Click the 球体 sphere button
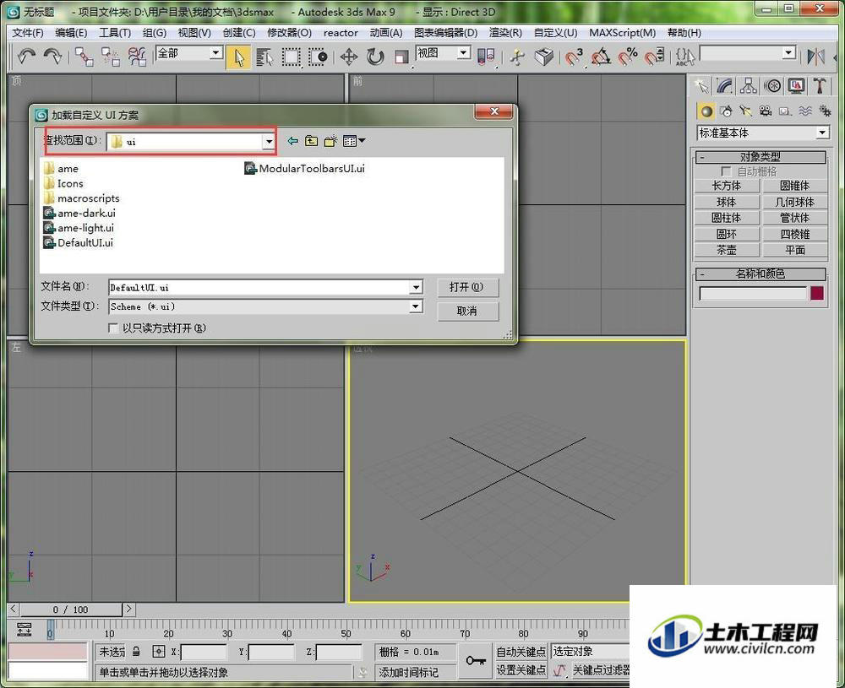The width and height of the screenshot is (845, 688). coord(727,203)
